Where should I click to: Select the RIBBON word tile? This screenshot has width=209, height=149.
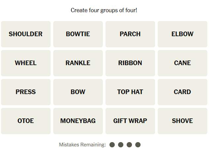click(130, 63)
